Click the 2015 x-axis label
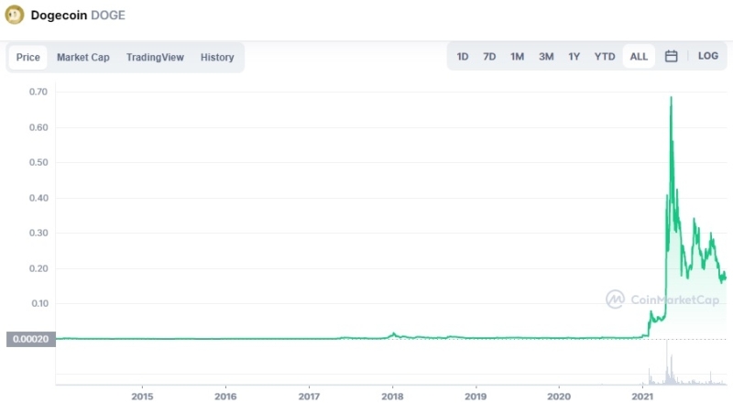 pyautogui.click(x=142, y=397)
